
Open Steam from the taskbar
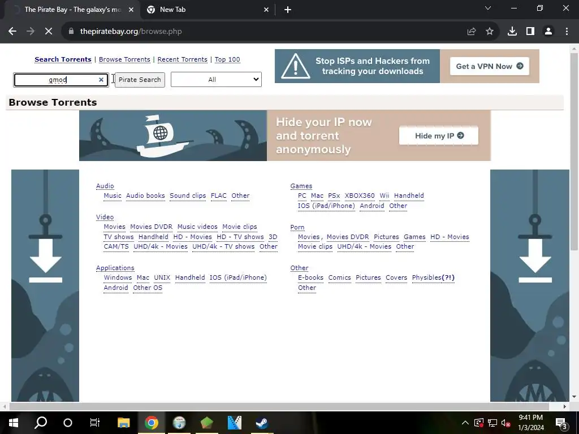point(262,423)
